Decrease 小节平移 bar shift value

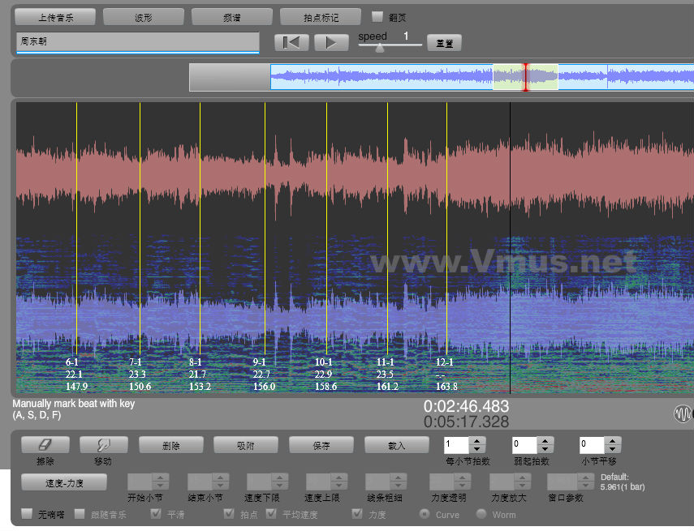tap(613, 449)
